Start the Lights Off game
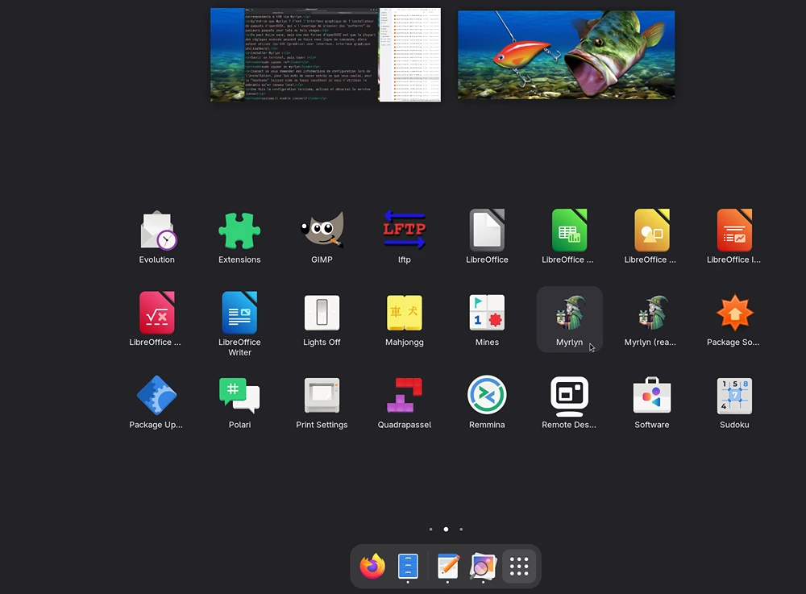Image resolution: width=806 pixels, height=594 pixels. [x=322, y=319]
